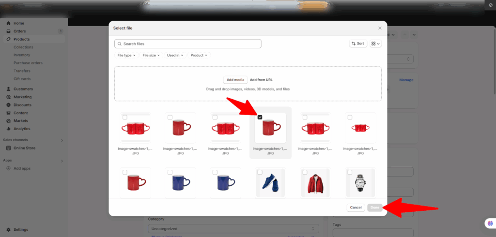The height and width of the screenshot is (237, 496).
Task: Select the Marketing icon in sidebar
Action: (x=9, y=97)
